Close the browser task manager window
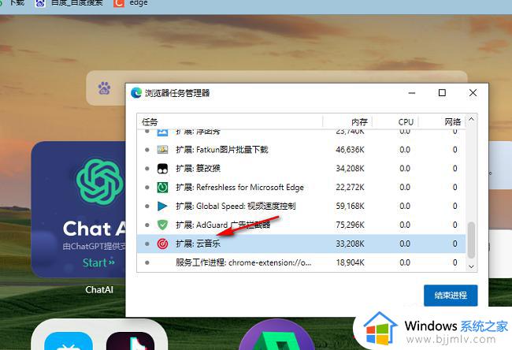This screenshot has height=350, width=512. [x=473, y=93]
